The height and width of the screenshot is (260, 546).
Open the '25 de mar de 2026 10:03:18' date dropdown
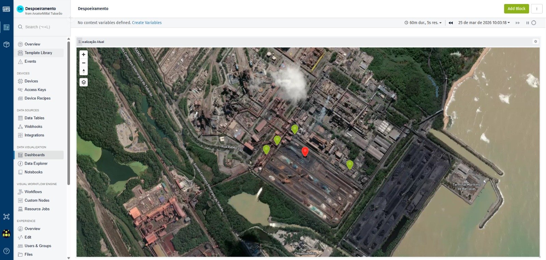tap(484, 23)
